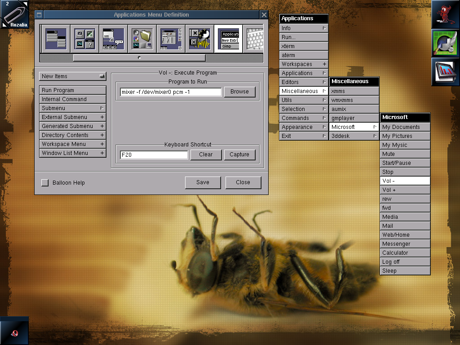This screenshot has height=345, width=460.
Task: Open the Icon Preferences panel icon
Action: [84, 39]
